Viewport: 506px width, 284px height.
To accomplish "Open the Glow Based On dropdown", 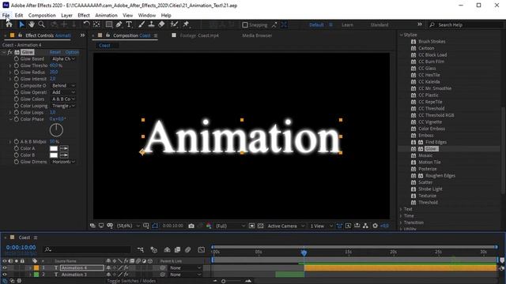I will coord(63,59).
